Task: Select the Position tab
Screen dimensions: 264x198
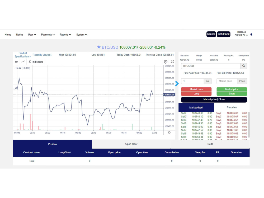Action: 52,144
